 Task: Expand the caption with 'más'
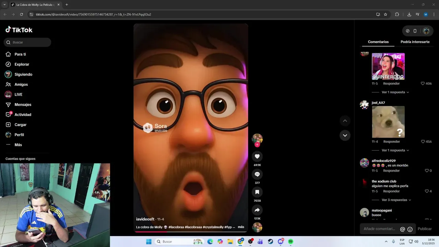pos(241,227)
